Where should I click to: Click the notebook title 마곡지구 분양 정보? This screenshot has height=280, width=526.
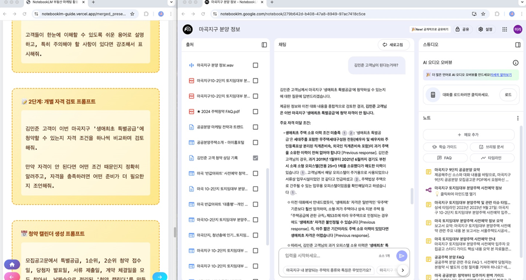pyautogui.click(x=219, y=29)
